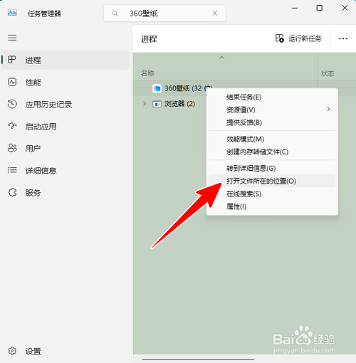
Task: Open 资源值(V) submenu
Action: [x=272, y=110]
